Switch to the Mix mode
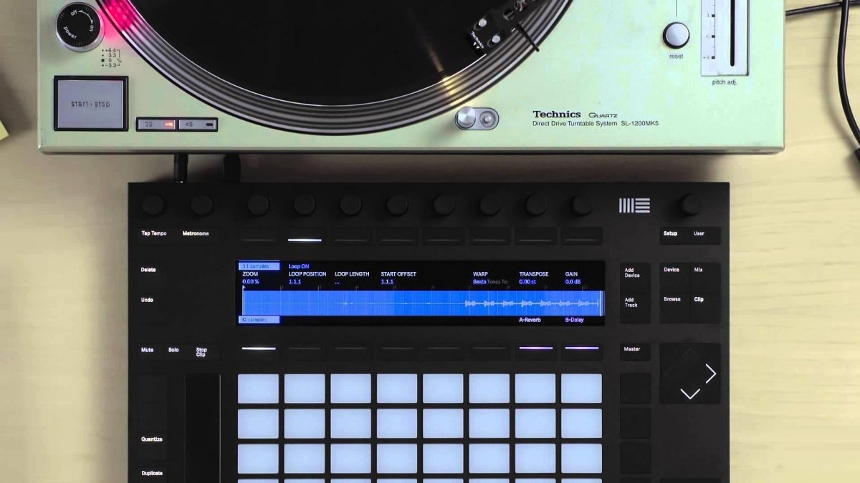860x483 pixels. (699, 270)
